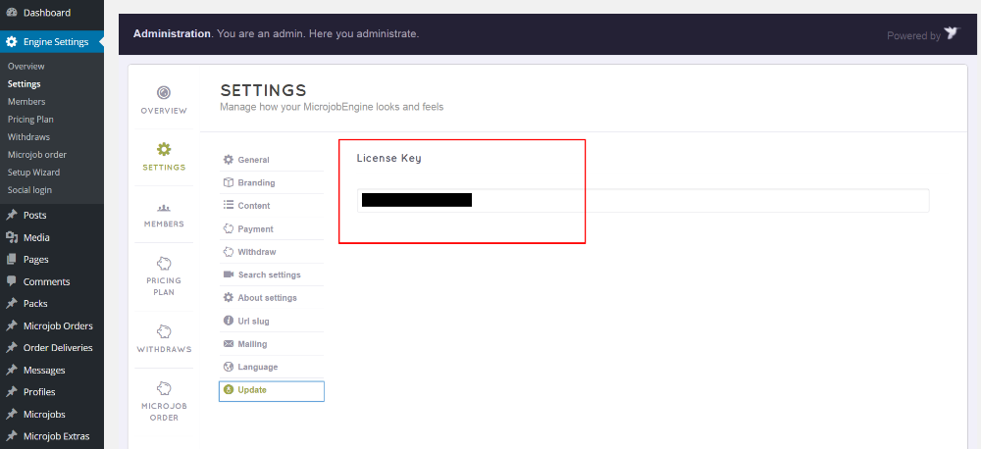Click the Comments bubble icon

[x=12, y=281]
